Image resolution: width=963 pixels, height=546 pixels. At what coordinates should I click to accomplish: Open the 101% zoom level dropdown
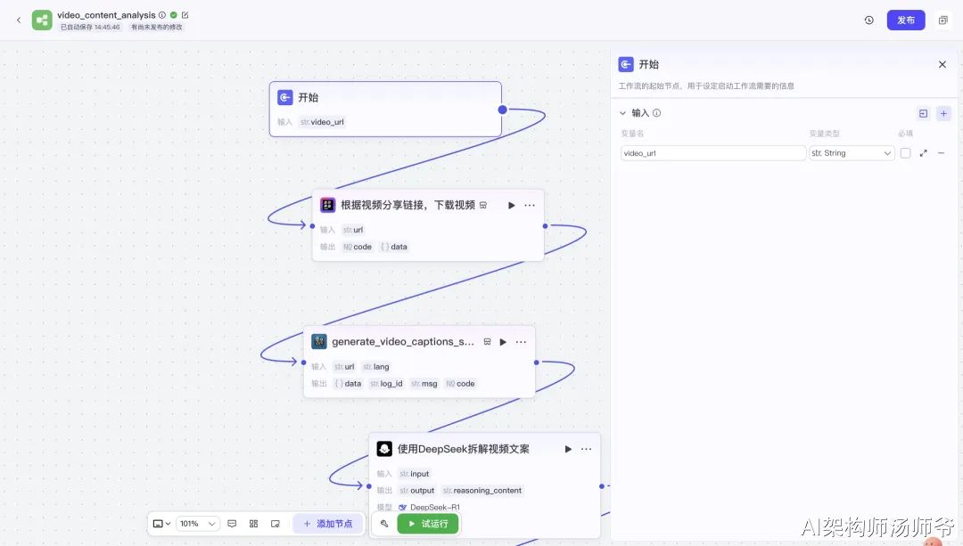pos(198,524)
